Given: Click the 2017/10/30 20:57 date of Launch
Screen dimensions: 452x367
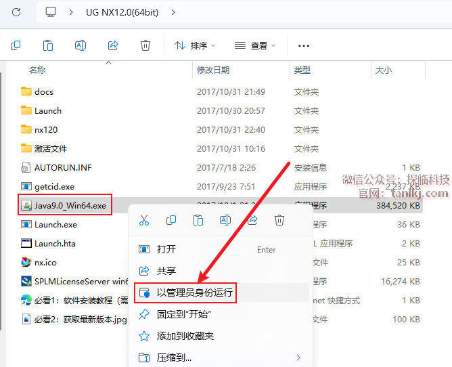Looking at the screenshot, I should 231,111.
